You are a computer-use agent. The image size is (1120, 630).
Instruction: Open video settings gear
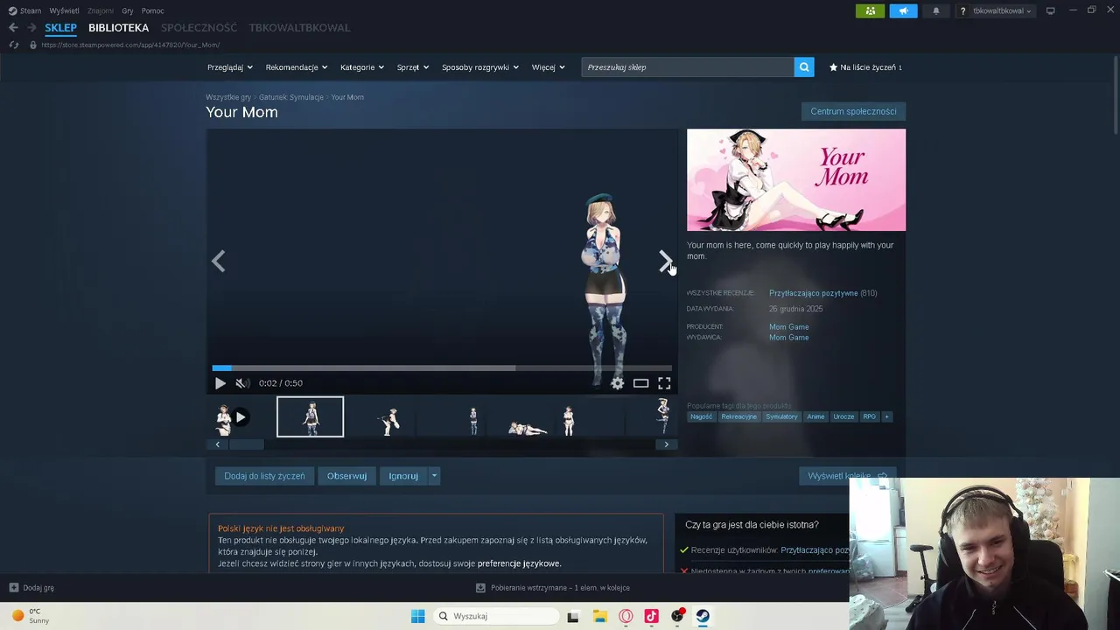[x=618, y=383]
